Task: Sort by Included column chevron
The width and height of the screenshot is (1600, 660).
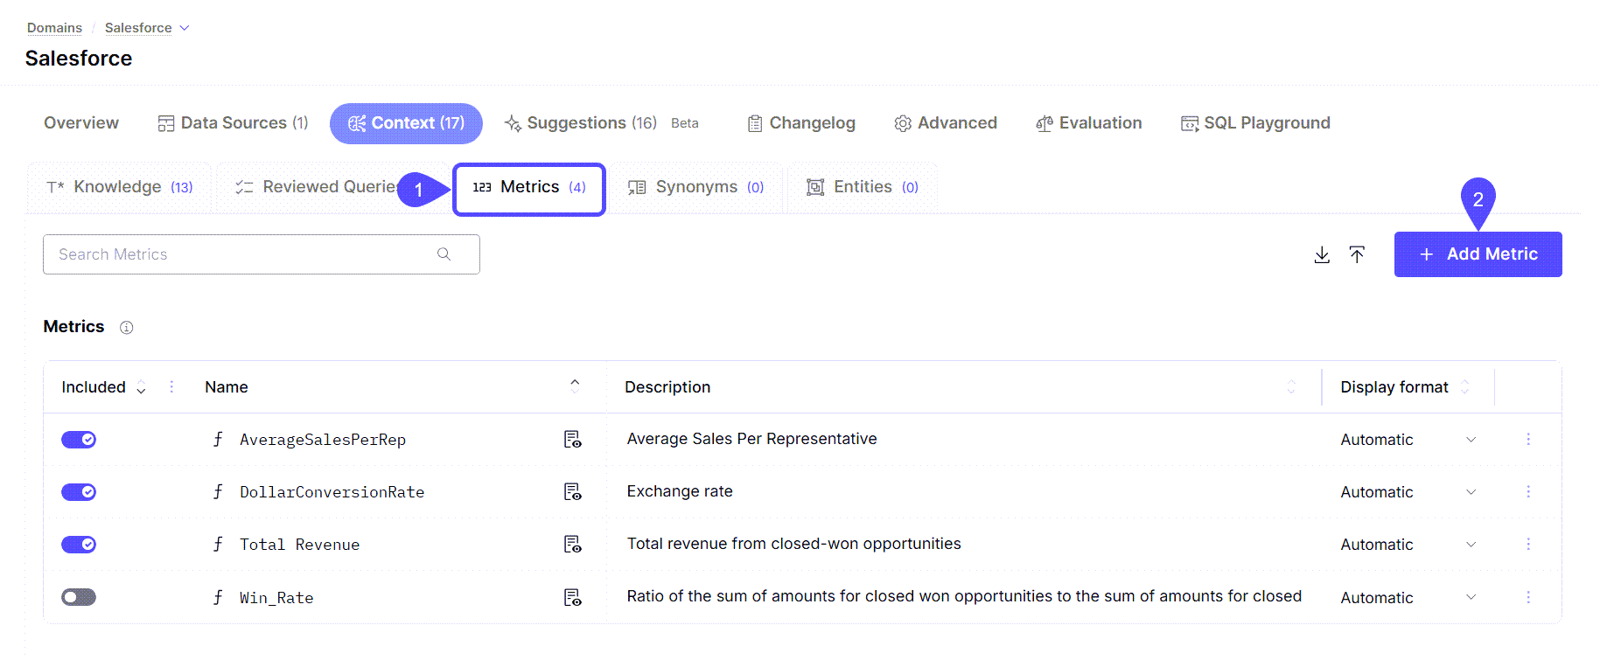Action: pyautogui.click(x=141, y=388)
